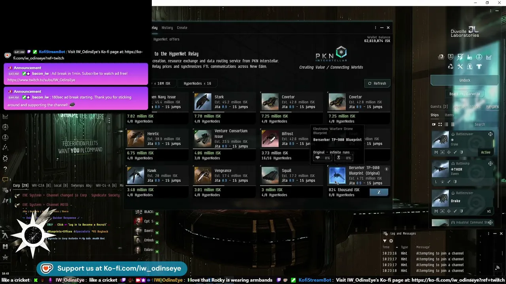Image resolution: width=506 pixels, height=284 pixels.
Task: Switch chat to WH-C2A [8] channel
Action: pyautogui.click(x=41, y=185)
